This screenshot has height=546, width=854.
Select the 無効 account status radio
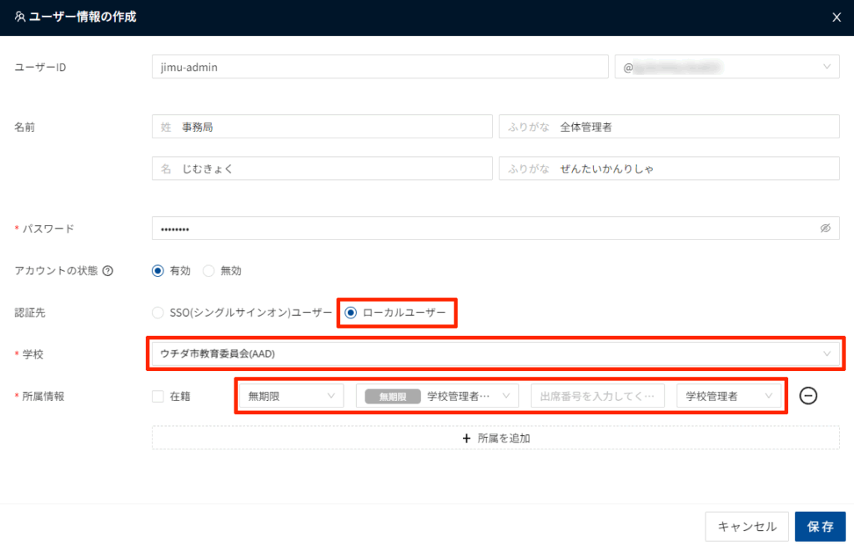pyautogui.click(x=208, y=271)
